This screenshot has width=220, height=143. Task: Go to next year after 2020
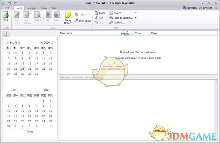52,43
